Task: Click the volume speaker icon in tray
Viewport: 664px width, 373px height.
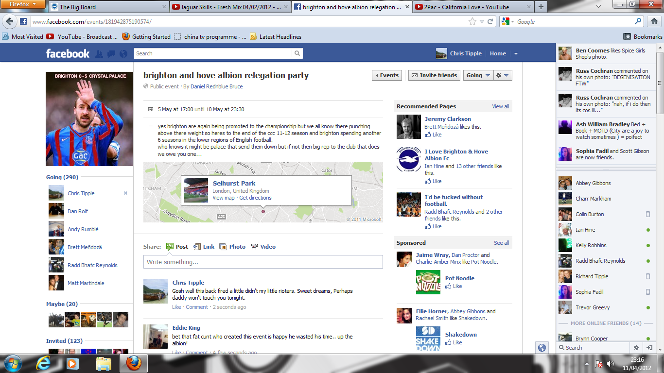Action: 611,363
